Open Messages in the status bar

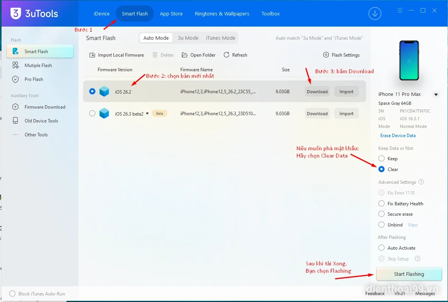pyautogui.click(x=425, y=294)
